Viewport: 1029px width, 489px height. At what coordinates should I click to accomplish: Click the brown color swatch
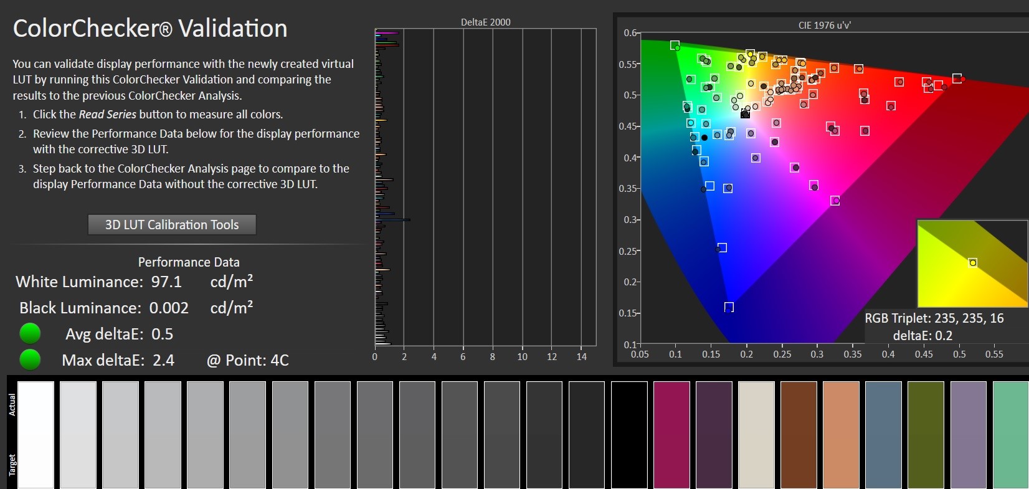tap(799, 435)
